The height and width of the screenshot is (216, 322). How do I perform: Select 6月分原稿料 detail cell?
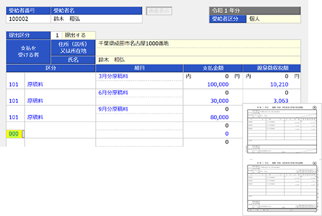139,93
